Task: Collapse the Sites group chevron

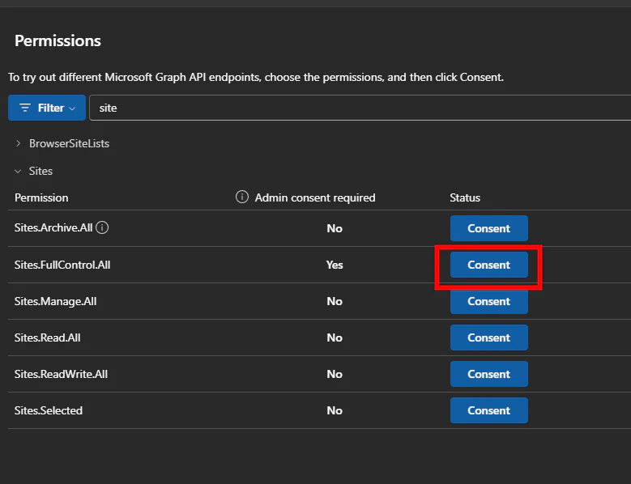Action: point(18,172)
